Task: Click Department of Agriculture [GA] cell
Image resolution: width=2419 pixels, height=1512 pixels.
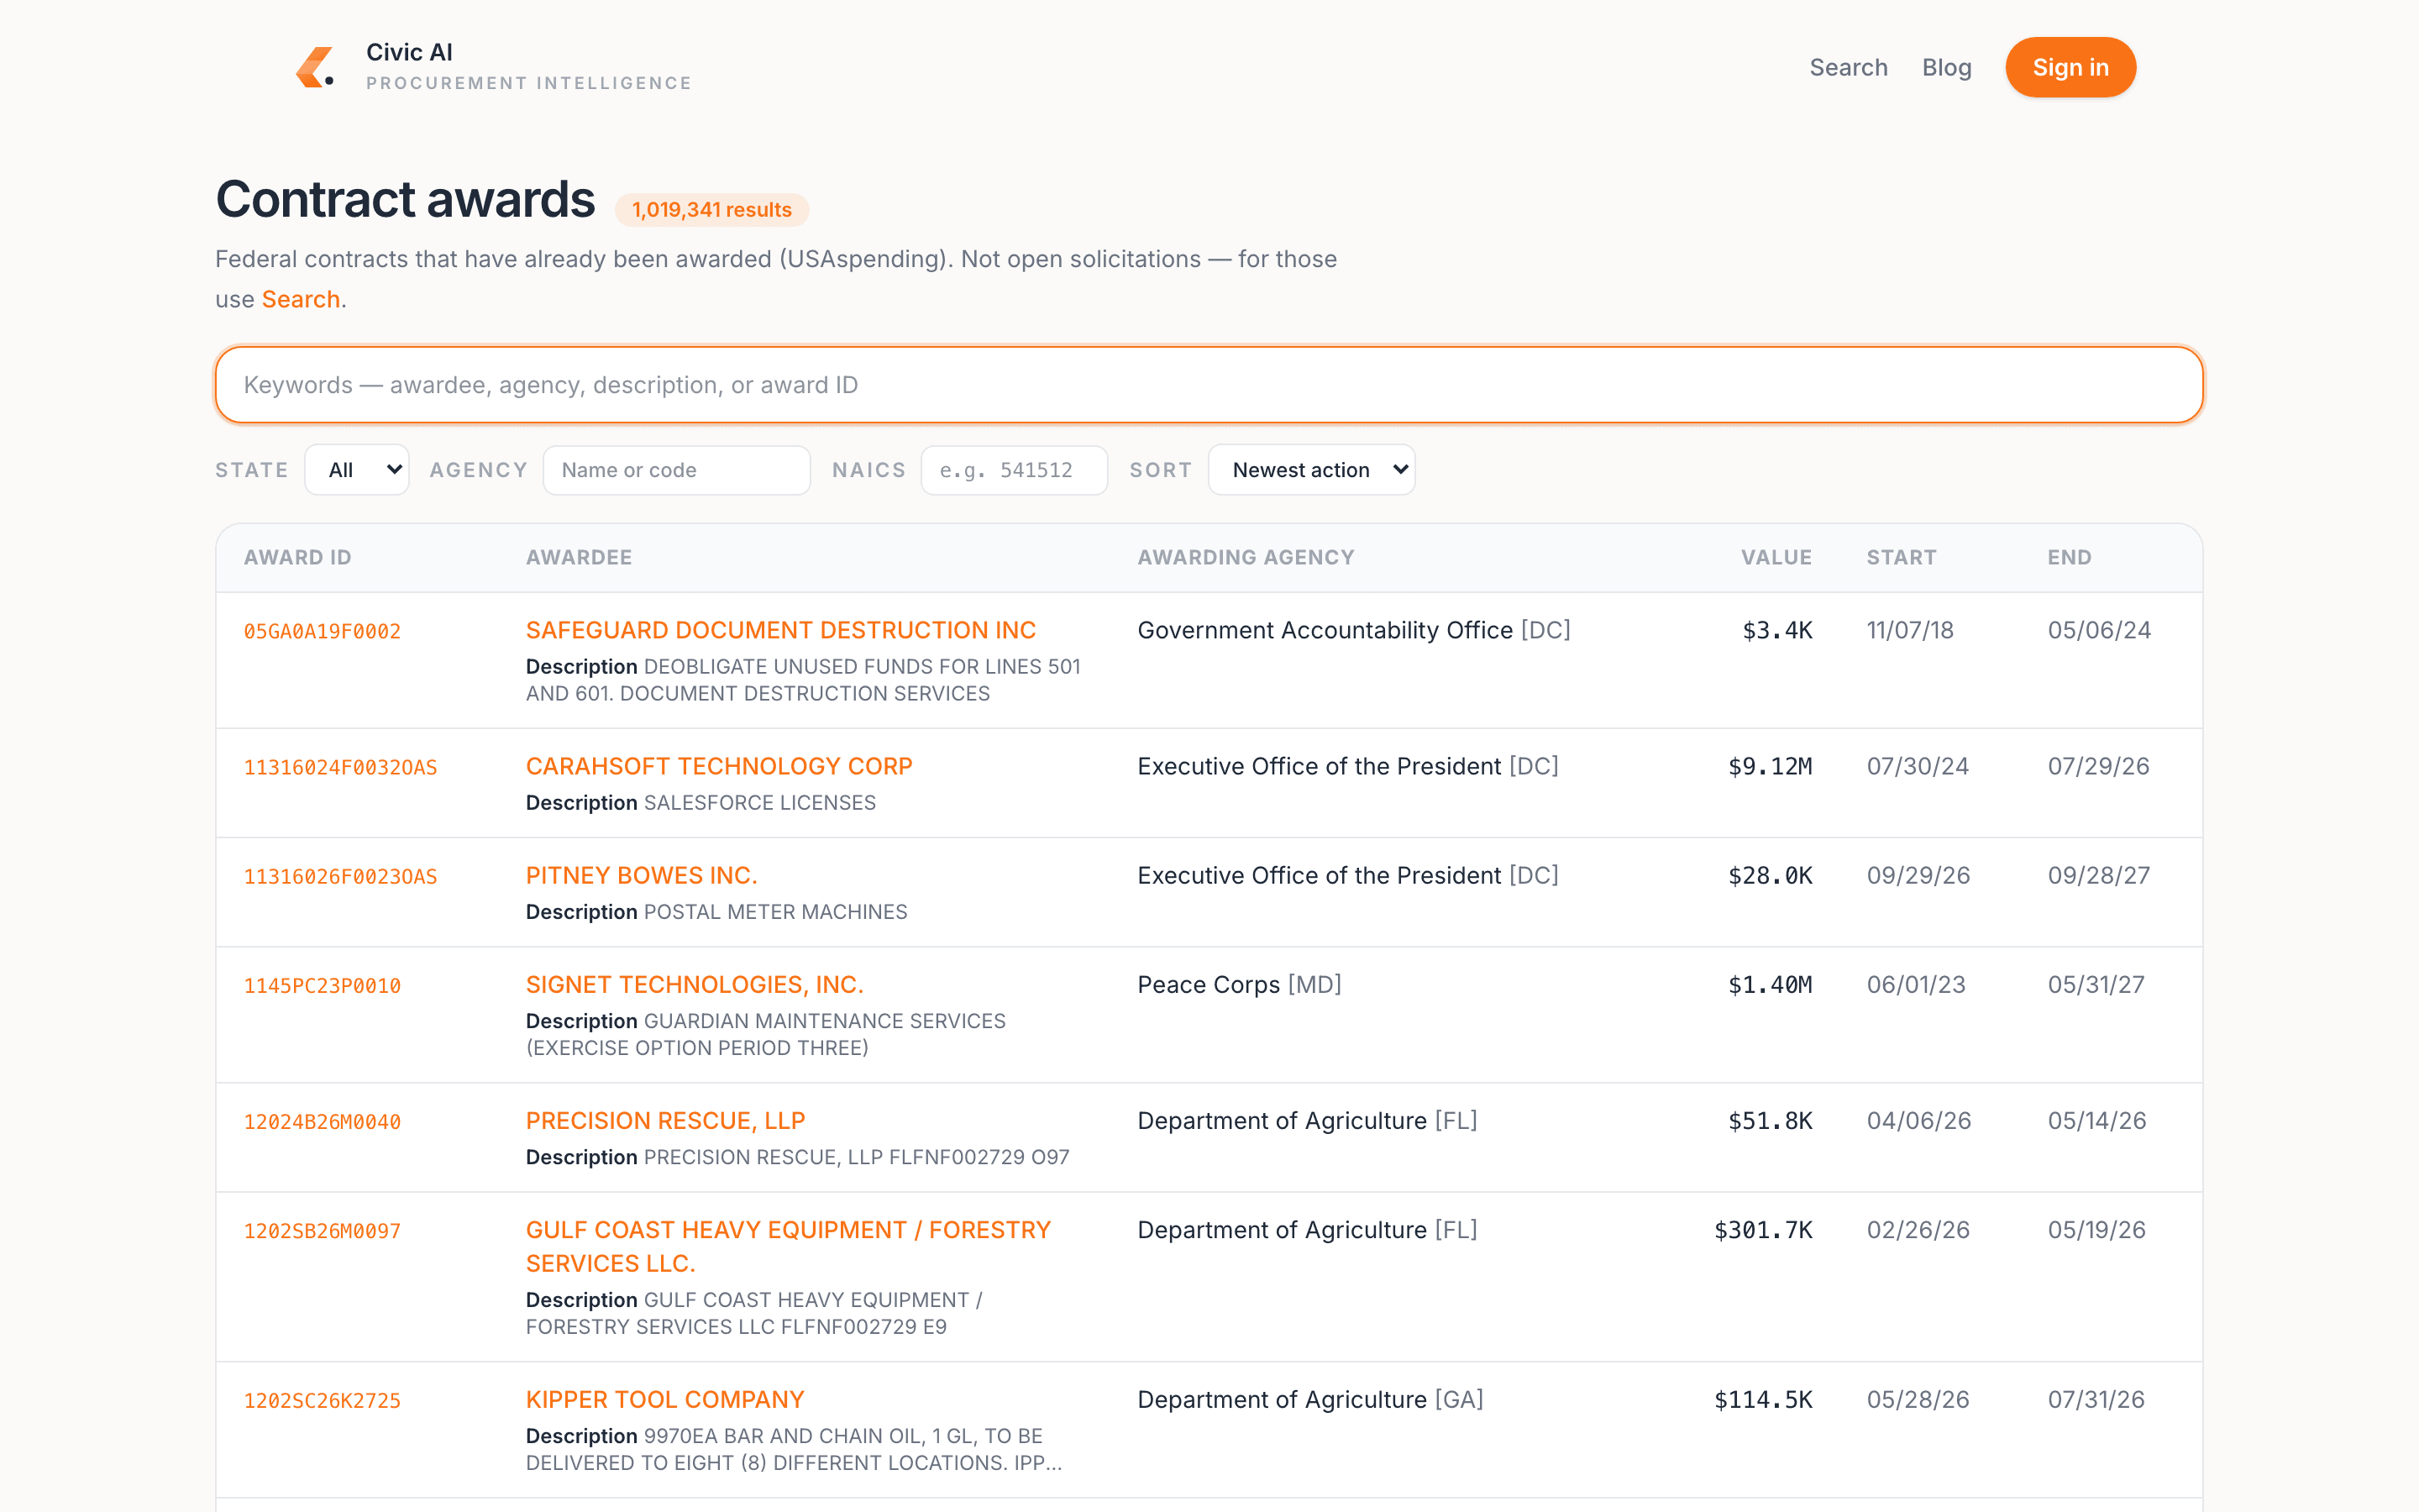Action: pos(1309,1399)
